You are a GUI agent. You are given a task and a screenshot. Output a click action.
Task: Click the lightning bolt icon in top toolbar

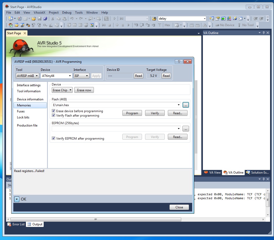[235, 19]
